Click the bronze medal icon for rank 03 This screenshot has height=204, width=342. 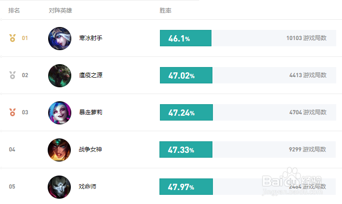pyautogui.click(x=13, y=112)
